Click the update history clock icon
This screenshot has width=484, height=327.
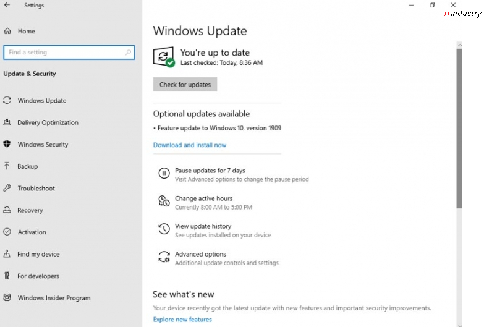tap(164, 229)
